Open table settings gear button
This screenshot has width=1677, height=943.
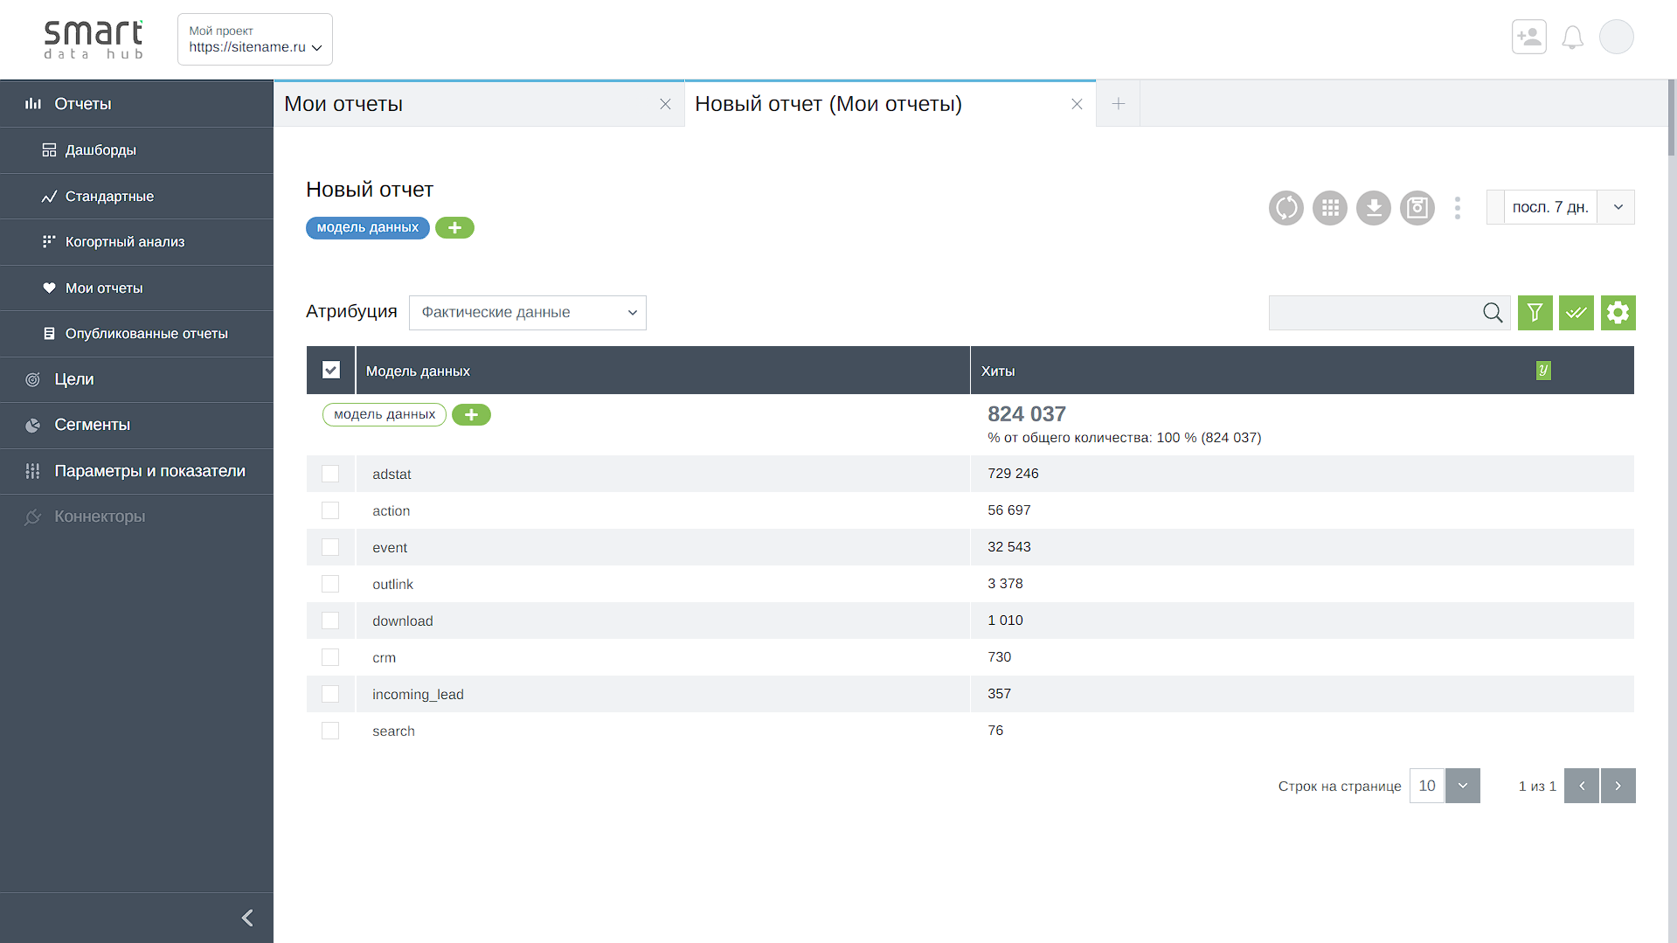[x=1618, y=313]
